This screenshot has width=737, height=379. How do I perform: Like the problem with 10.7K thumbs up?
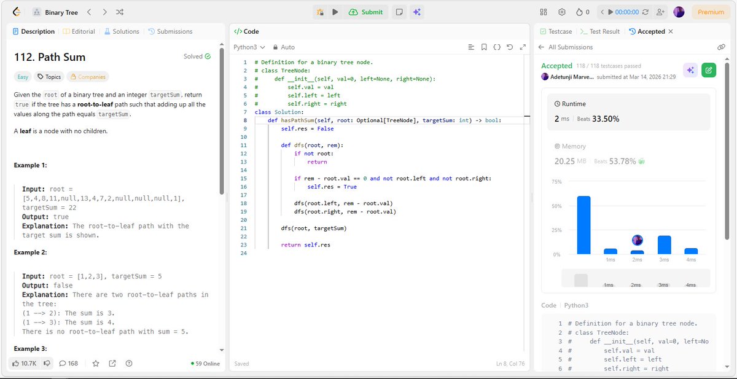(25, 363)
